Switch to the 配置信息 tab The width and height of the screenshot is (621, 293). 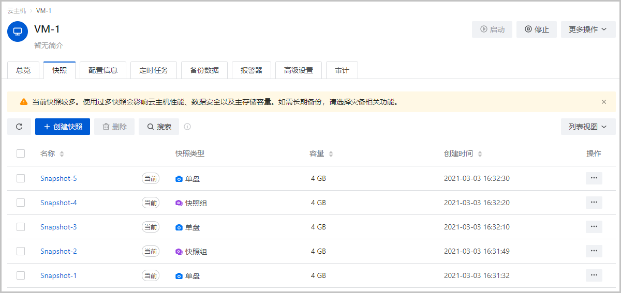(x=103, y=70)
